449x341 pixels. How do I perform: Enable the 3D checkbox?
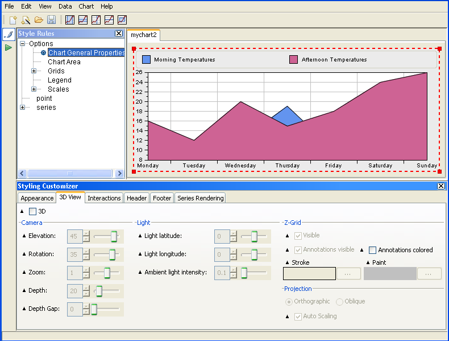tap(32, 211)
